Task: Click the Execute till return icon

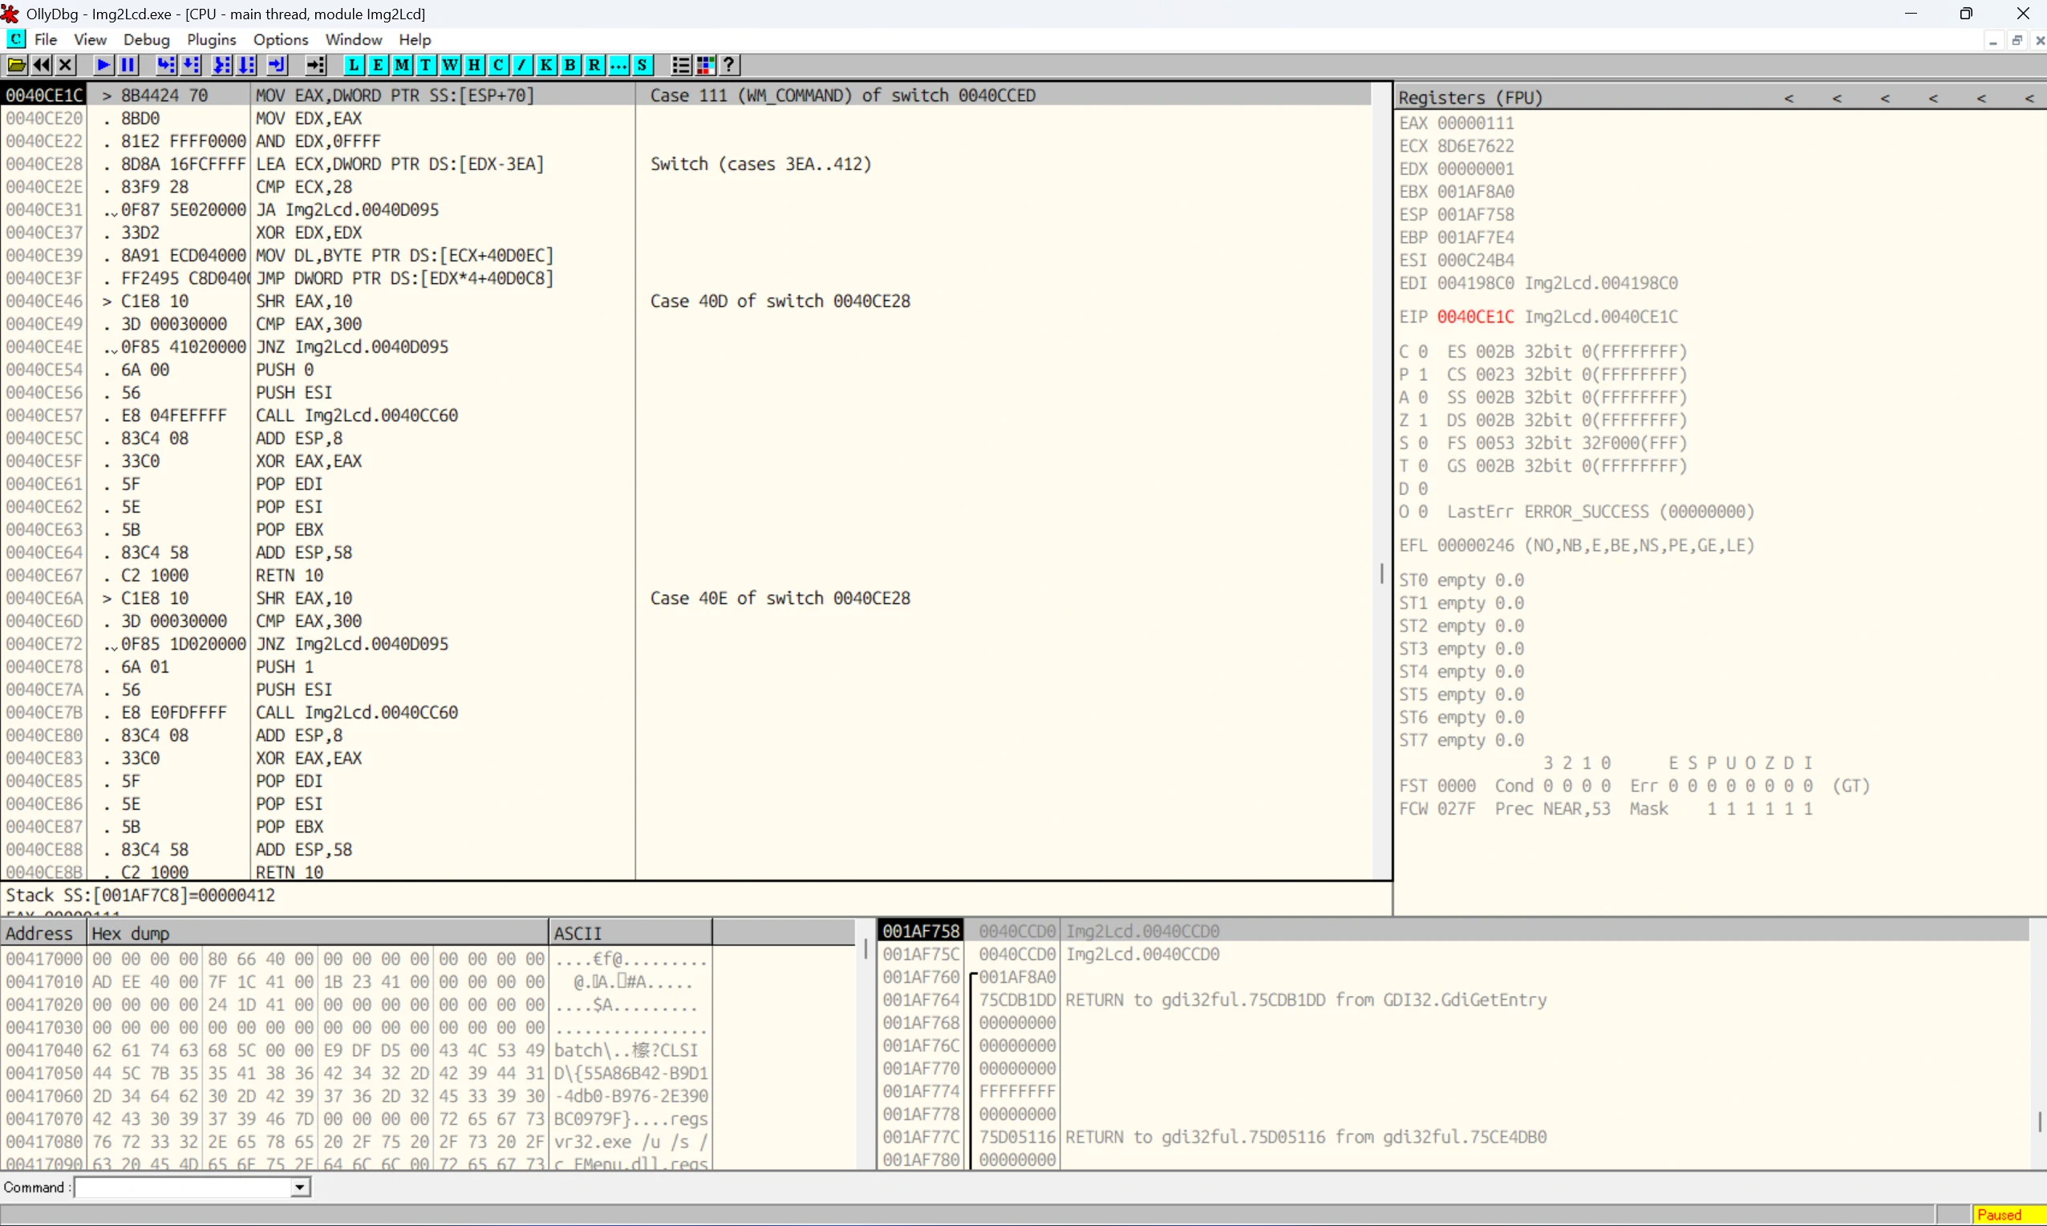Action: click(x=278, y=65)
